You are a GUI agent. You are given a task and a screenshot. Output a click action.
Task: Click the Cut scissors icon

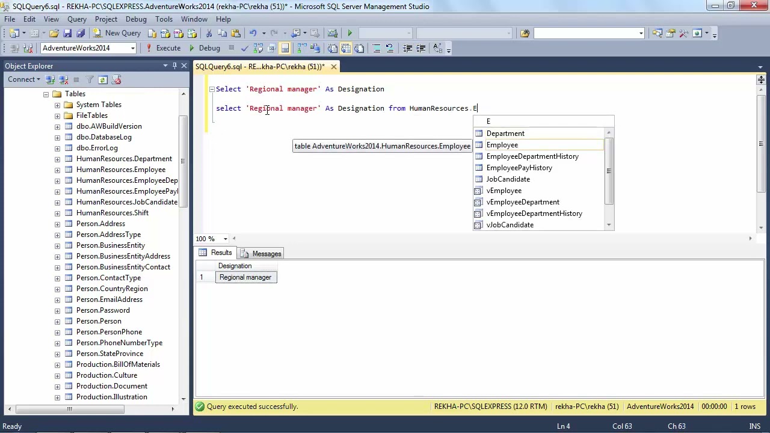click(x=209, y=33)
